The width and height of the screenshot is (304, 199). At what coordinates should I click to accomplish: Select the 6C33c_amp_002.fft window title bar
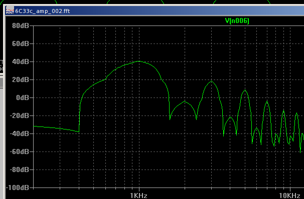point(155,10)
